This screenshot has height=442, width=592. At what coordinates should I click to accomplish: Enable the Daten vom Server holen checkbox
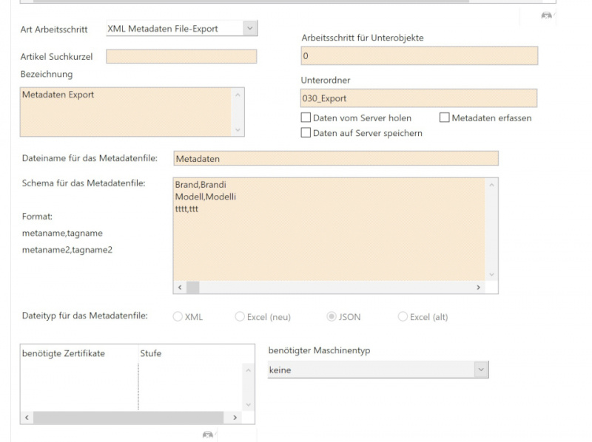click(x=306, y=118)
